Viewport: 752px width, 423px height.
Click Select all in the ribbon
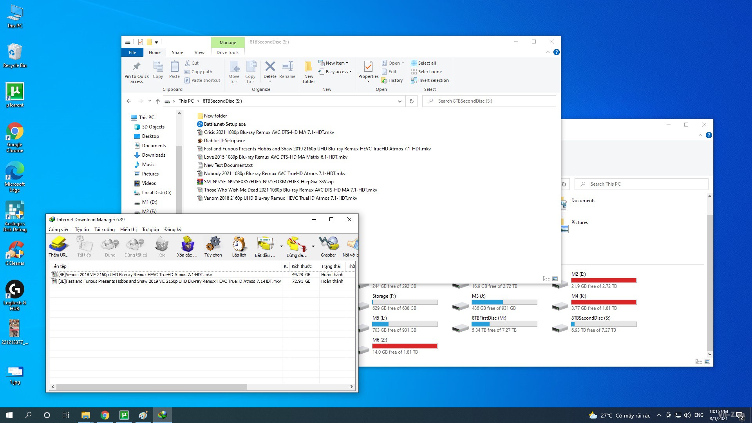coord(423,63)
